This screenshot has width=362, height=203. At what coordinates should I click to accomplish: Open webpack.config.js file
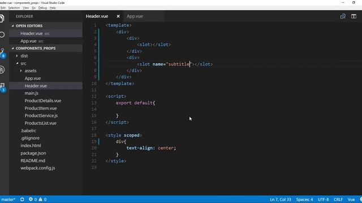point(46,168)
